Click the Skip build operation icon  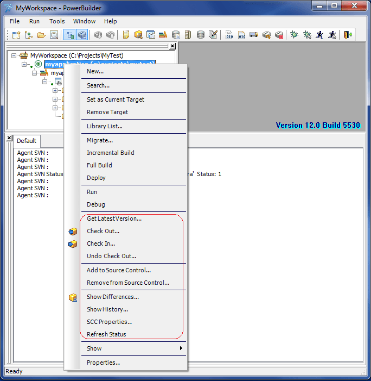pos(266,35)
